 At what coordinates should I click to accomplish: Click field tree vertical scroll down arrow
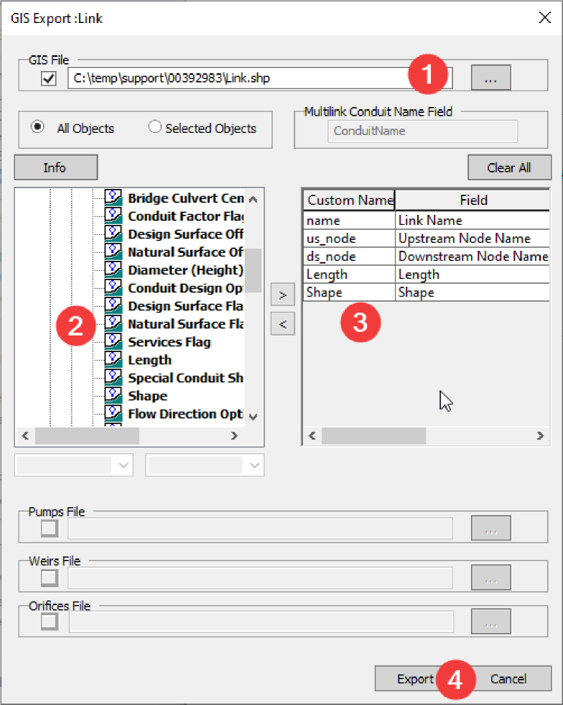253,417
